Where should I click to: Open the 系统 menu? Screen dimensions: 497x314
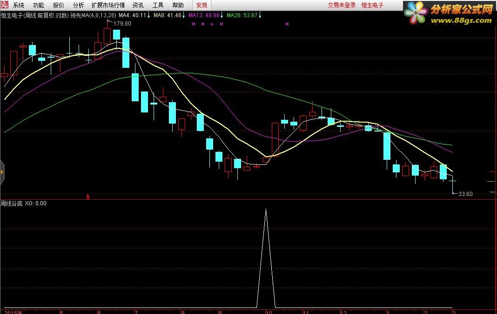coord(19,5)
